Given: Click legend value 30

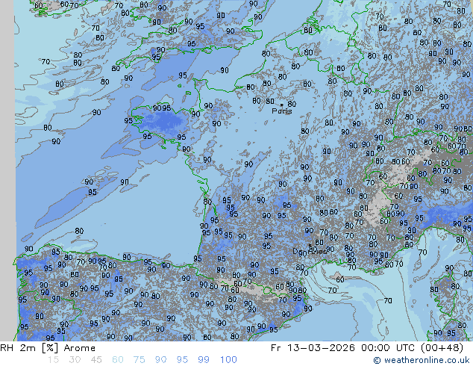Looking at the screenshot, I should pyautogui.click(x=75, y=360).
